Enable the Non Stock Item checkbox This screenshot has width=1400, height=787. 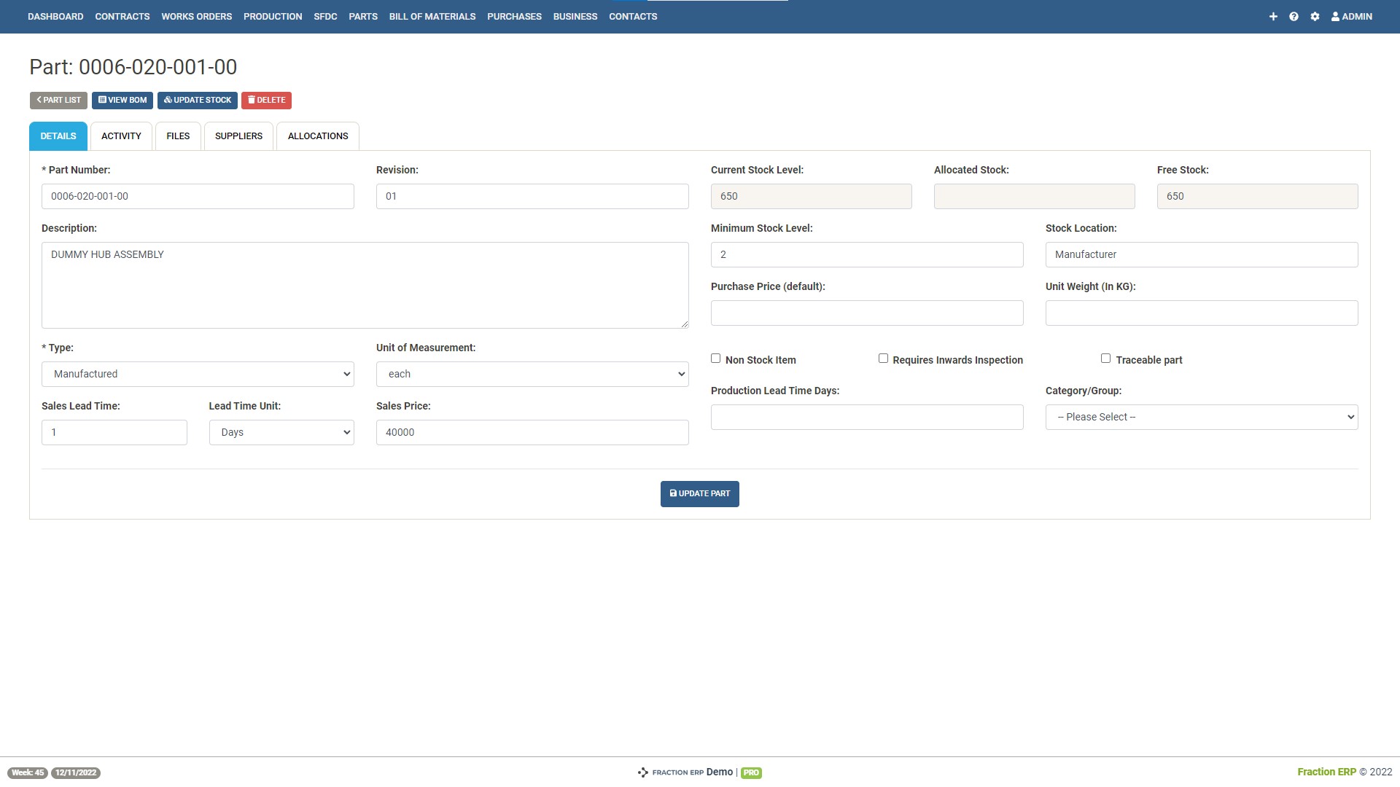point(715,358)
